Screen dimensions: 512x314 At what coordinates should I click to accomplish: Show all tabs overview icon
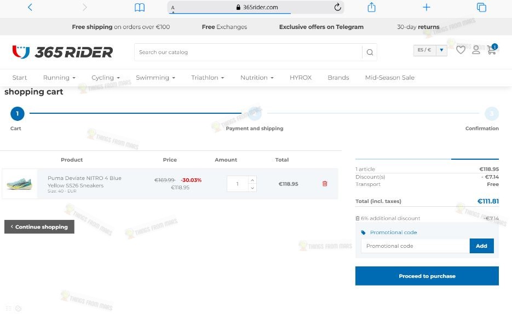click(481, 7)
